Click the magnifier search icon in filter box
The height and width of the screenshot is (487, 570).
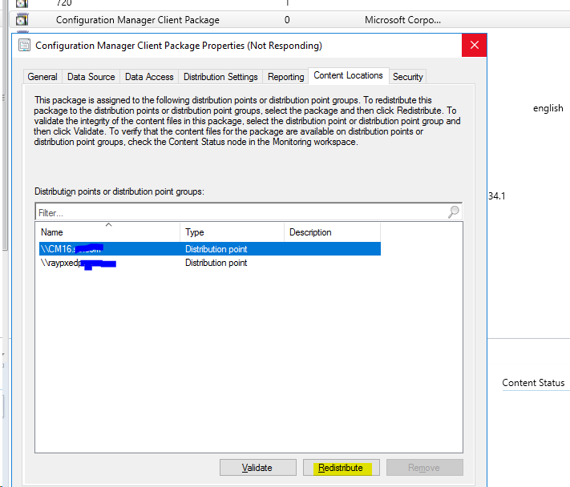(x=453, y=211)
